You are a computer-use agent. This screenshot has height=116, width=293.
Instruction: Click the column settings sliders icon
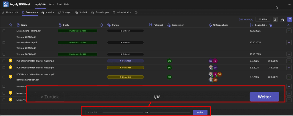click(x=288, y=25)
